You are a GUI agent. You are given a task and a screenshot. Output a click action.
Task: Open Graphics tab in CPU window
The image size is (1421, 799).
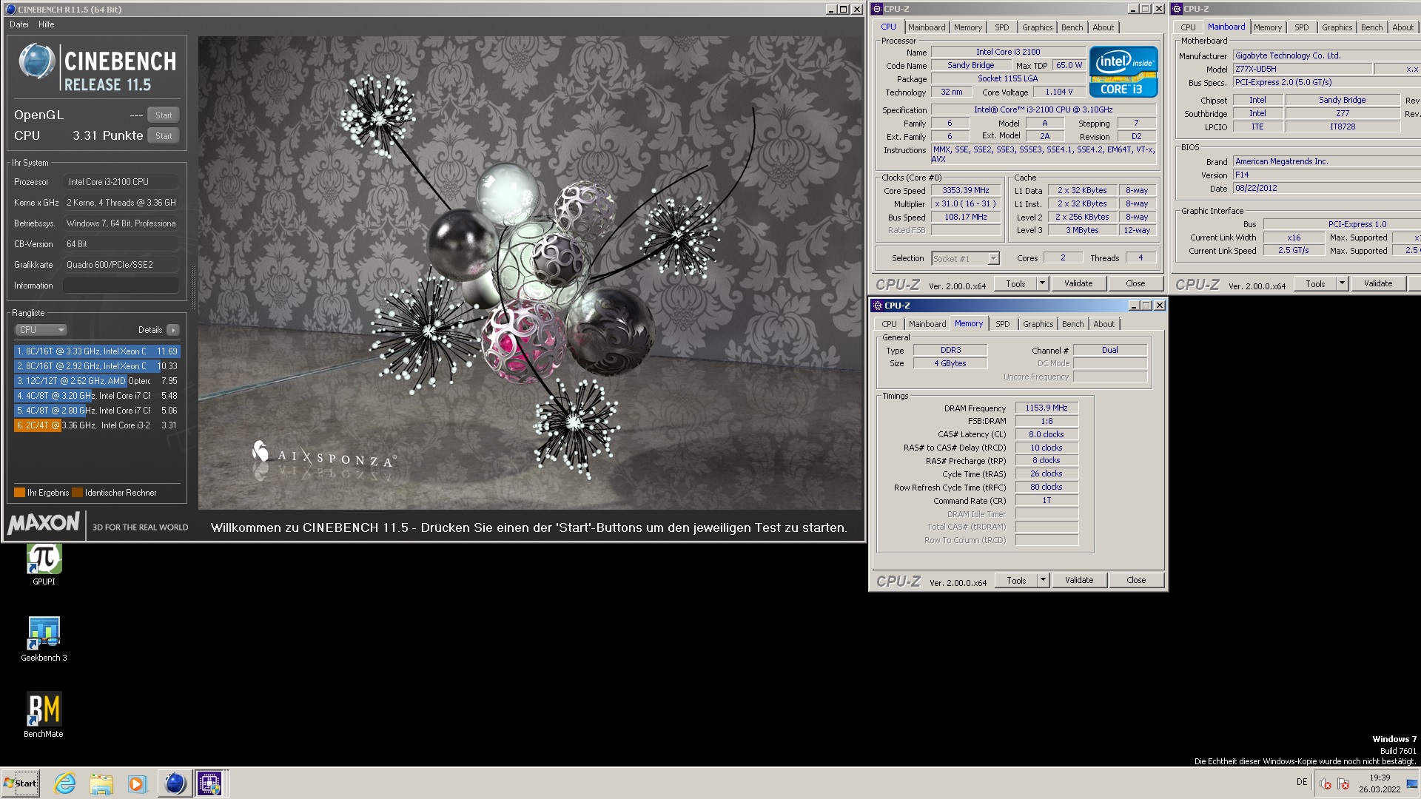[x=1037, y=27]
